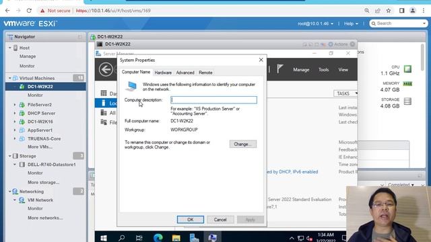This screenshot has width=431, height=242.
Task: Open browser three-dot menu
Action: [424, 11]
